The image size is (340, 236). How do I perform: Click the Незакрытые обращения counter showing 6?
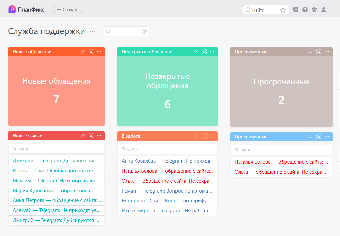167,91
